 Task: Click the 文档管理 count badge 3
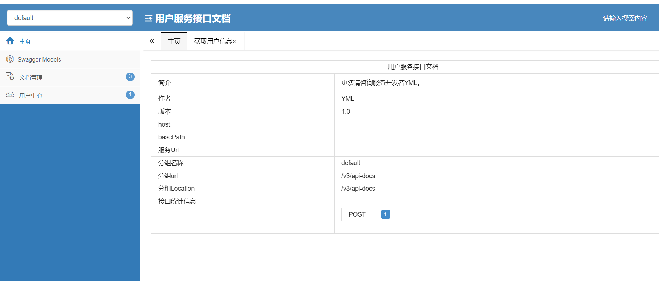coord(130,77)
